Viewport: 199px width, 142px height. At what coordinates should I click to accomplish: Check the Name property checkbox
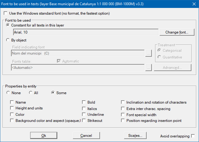pyautogui.click(x=12, y=102)
